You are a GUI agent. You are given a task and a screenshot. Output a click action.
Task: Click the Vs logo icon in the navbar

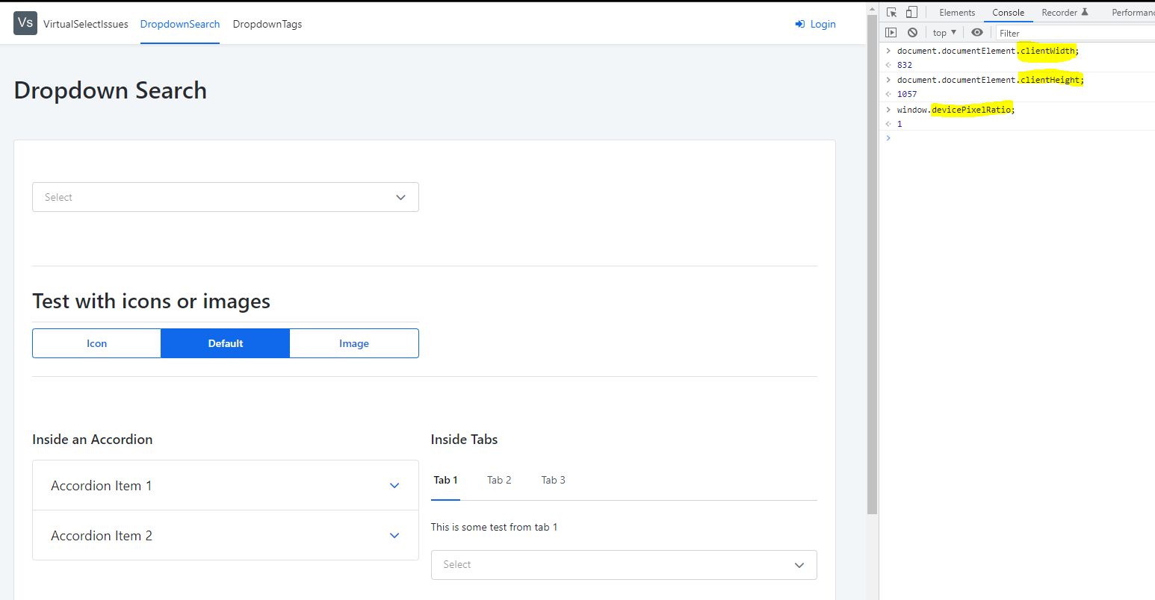click(x=25, y=23)
